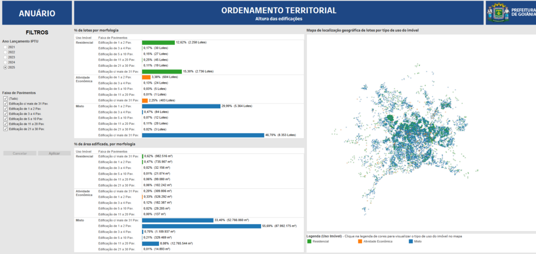
Task: Select the orange Atividade Econômica legend swatch
Action: (x=360, y=241)
